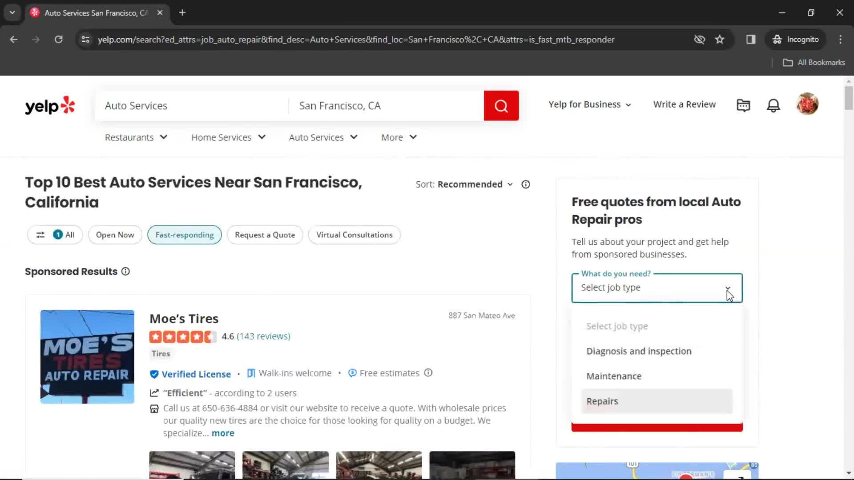Click the bookmarks icon in toolbar

[719, 39]
